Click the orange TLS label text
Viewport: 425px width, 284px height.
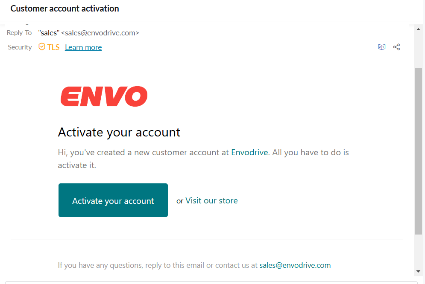pos(53,47)
